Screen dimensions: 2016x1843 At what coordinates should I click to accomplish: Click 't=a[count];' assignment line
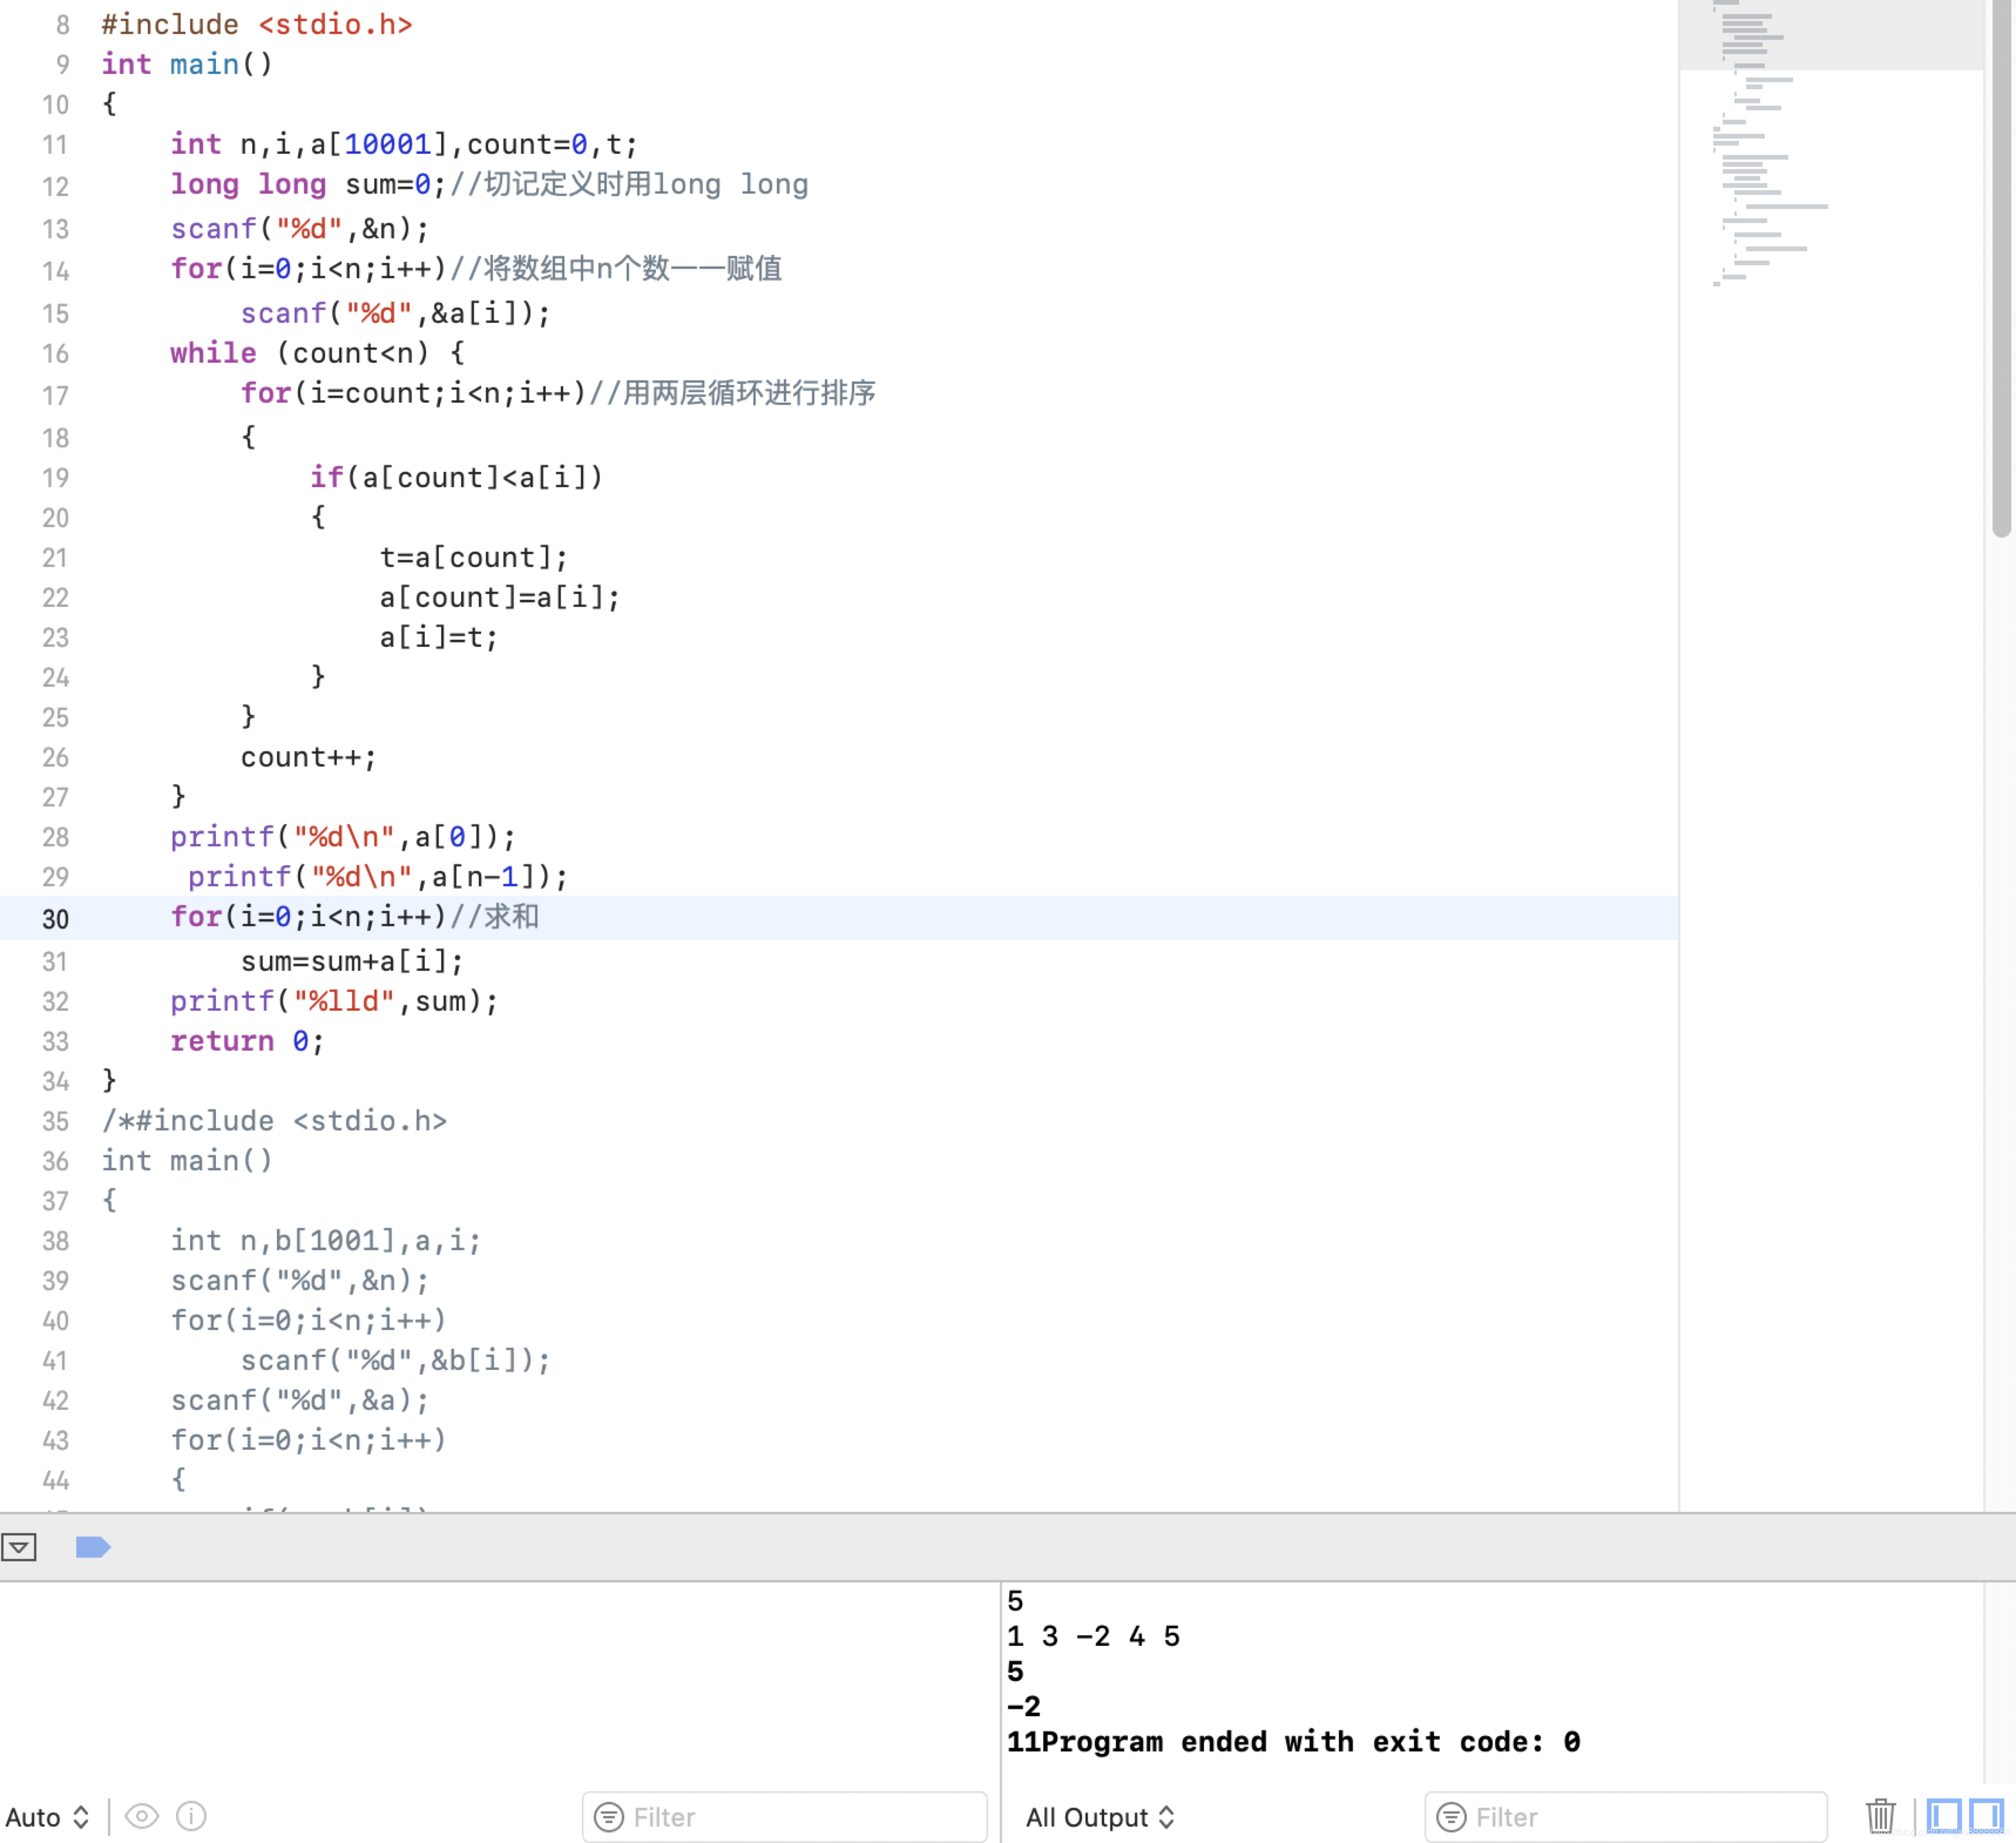473,558
